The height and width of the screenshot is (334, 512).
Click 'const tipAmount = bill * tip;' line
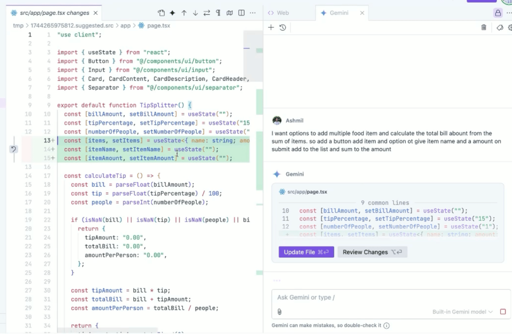pos(120,290)
